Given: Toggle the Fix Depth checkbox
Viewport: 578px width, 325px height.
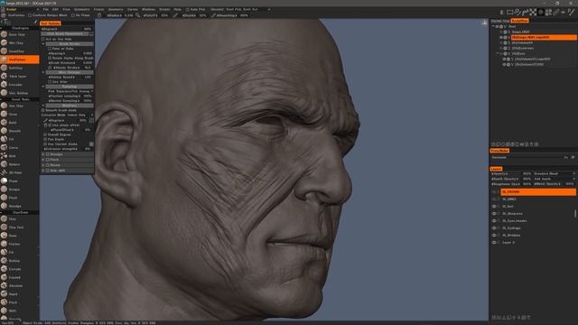Looking at the screenshot, I should [x=45, y=139].
